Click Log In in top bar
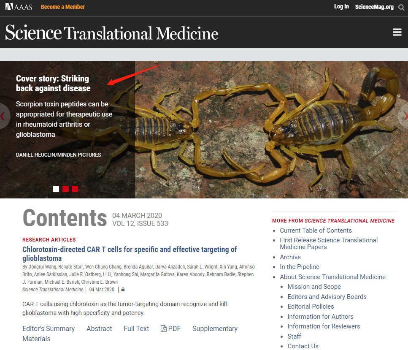The height and width of the screenshot is (350, 408). tap(341, 7)
